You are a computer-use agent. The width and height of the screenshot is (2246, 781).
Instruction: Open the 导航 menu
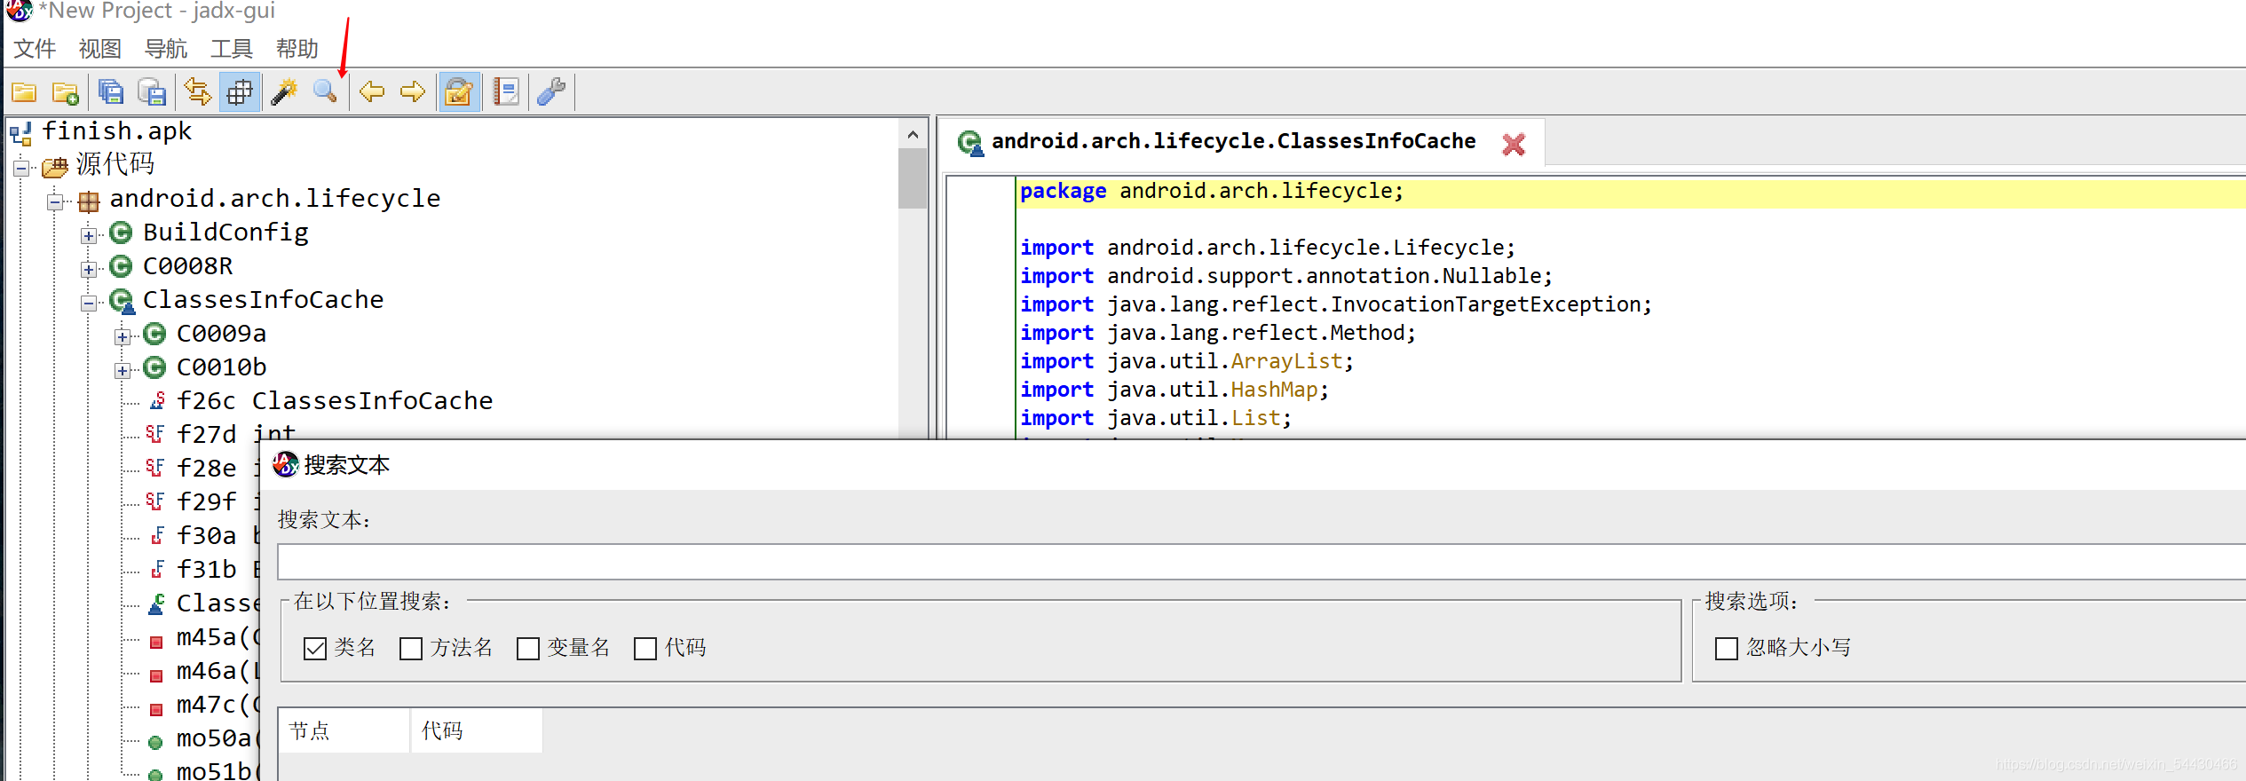click(x=165, y=49)
